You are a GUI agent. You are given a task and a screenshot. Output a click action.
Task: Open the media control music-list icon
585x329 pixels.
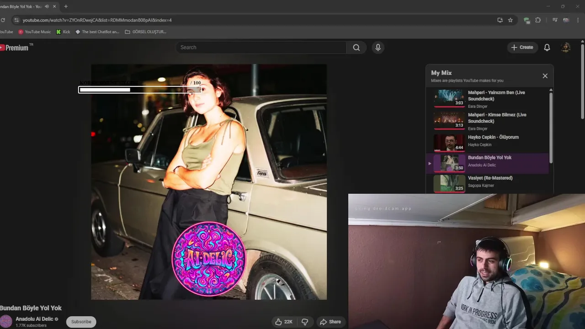pos(555,20)
